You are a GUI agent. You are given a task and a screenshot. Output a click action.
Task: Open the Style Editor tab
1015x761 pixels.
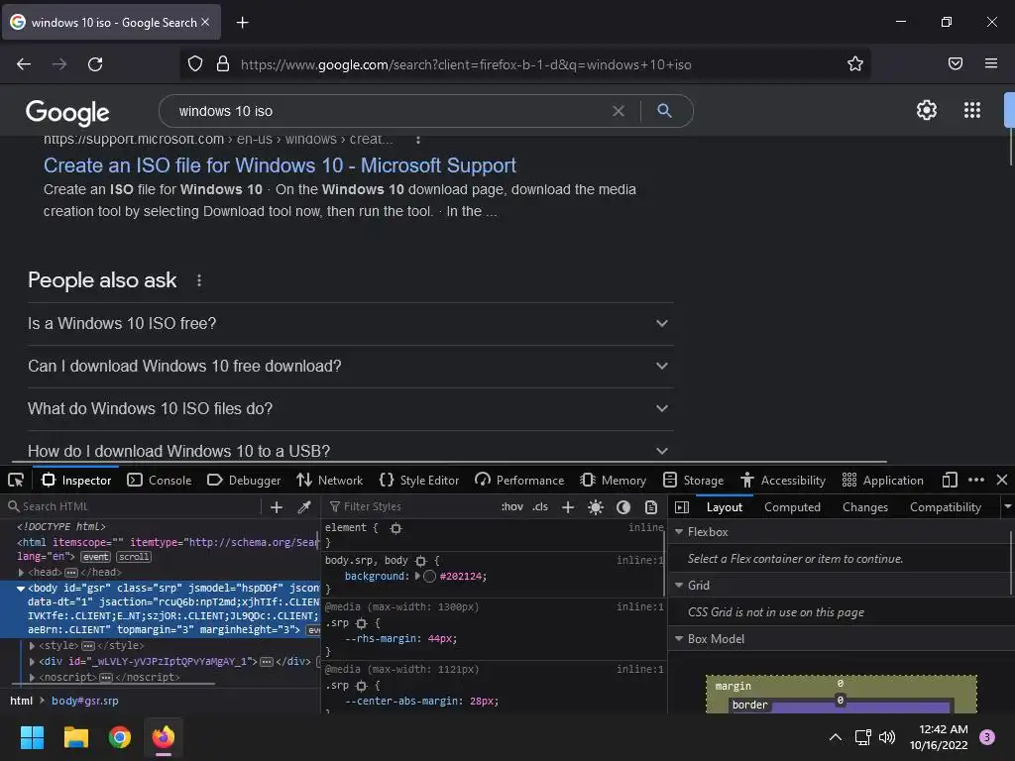[419, 481]
